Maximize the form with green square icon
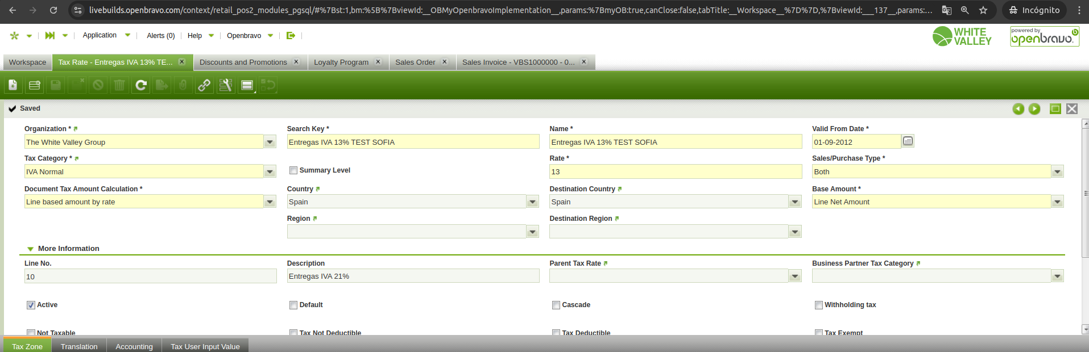 coord(1055,108)
